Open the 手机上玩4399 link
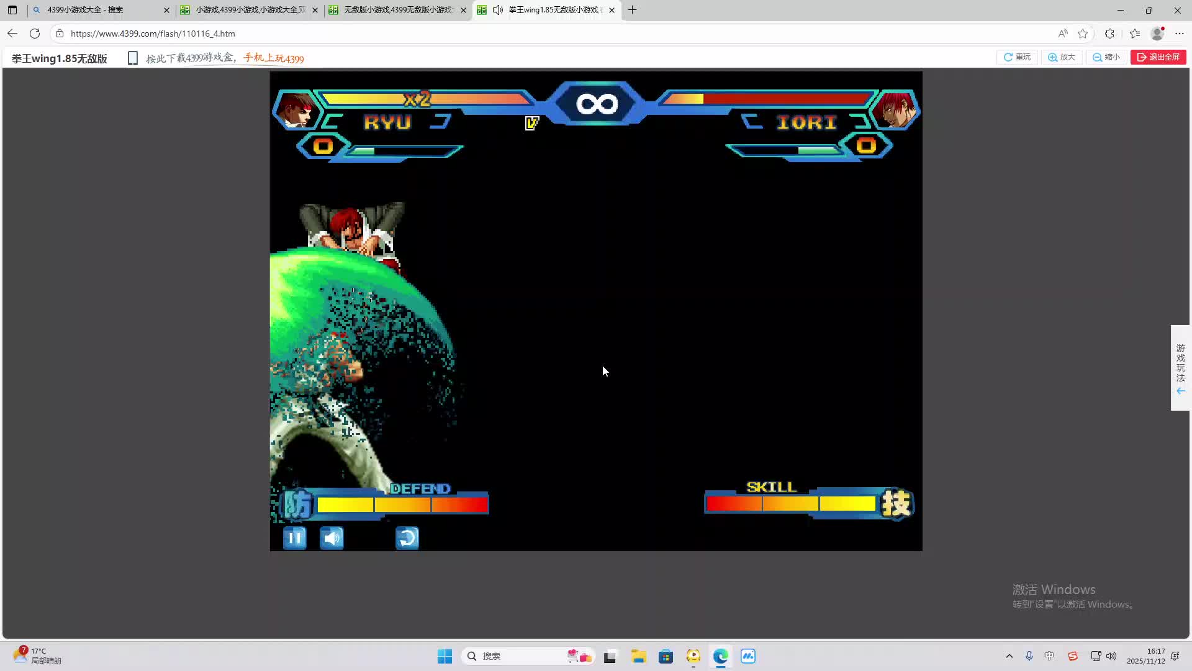The width and height of the screenshot is (1192, 671). tap(274, 58)
